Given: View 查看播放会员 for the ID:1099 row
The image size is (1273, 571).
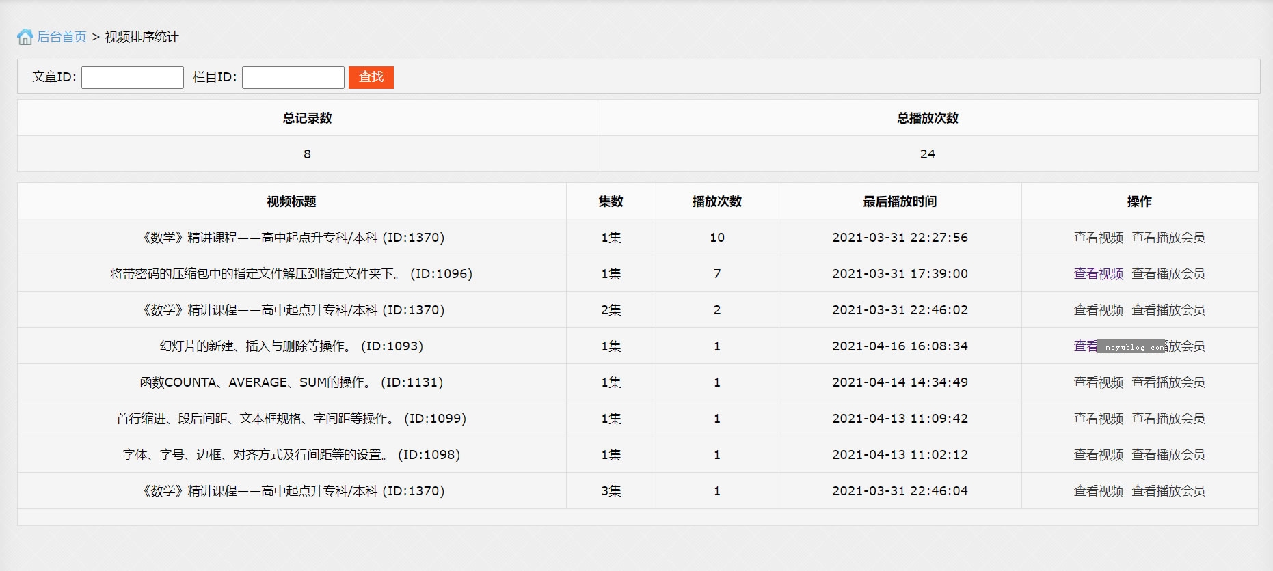Looking at the screenshot, I should [1168, 419].
